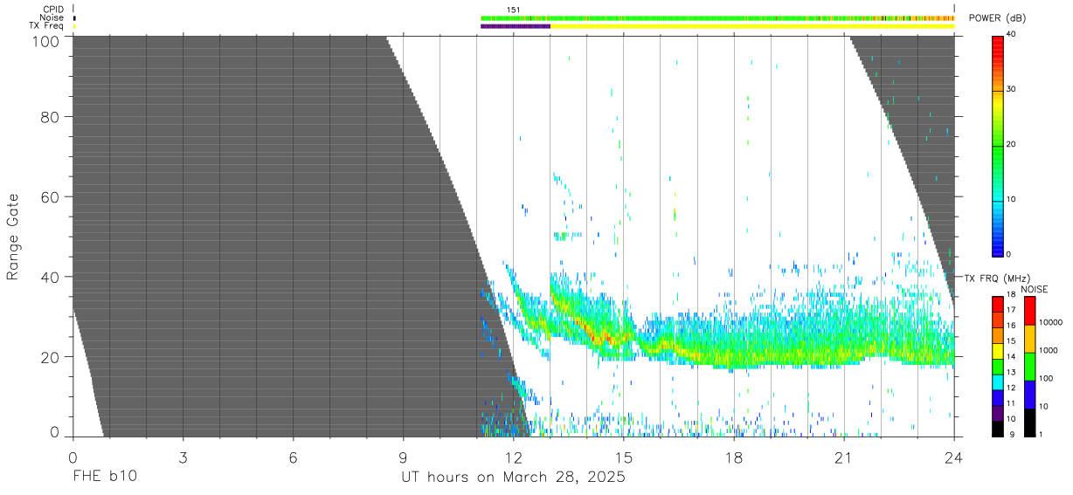Click the green noise strip above the plot
The image size is (1073, 495).
[x=717, y=17]
